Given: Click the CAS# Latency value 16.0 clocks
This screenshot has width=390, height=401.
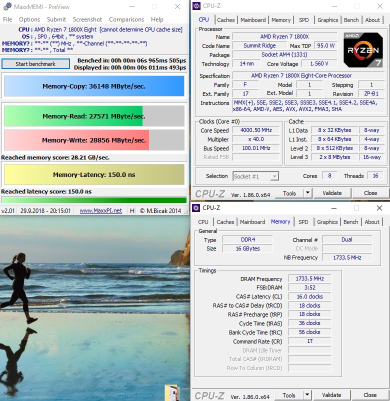Looking at the screenshot, I should tap(309, 296).
